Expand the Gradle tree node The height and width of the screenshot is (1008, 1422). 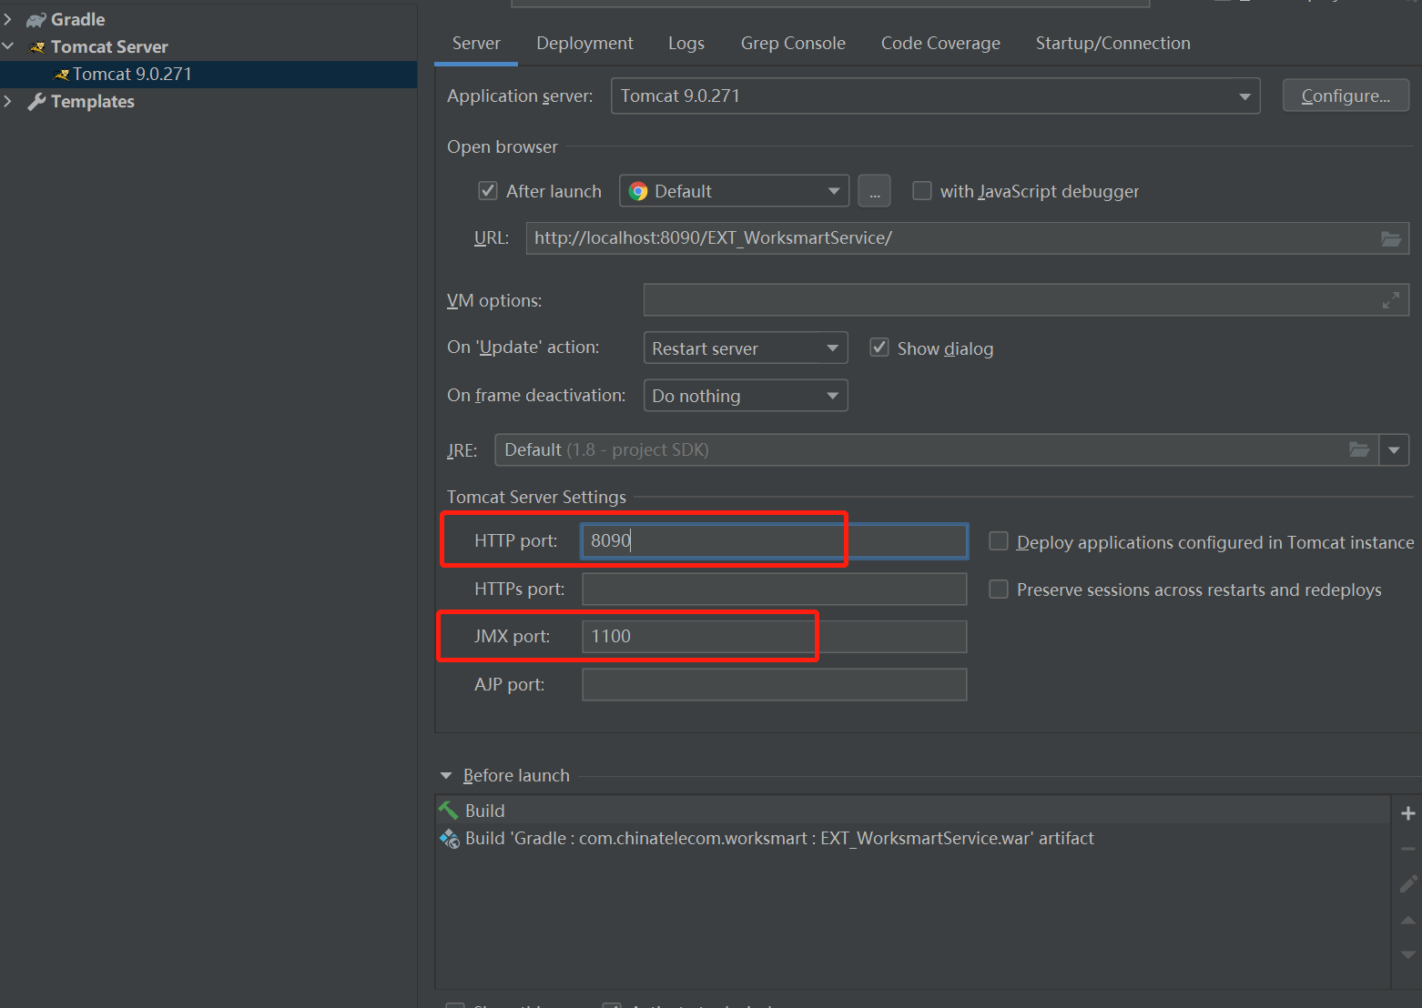click(x=8, y=19)
